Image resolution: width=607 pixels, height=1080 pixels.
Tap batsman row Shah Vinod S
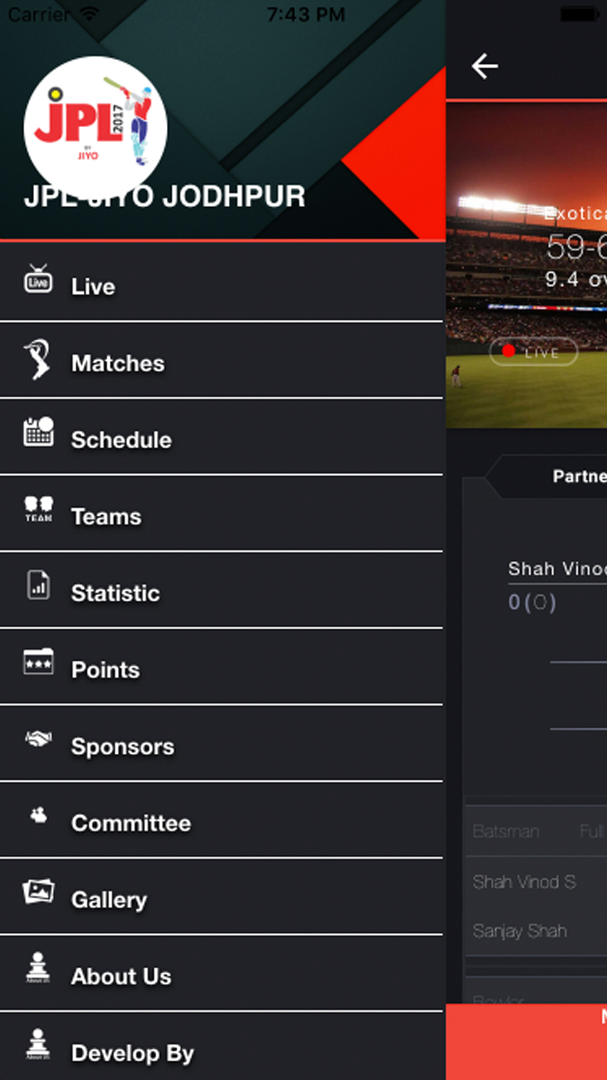(x=537, y=882)
